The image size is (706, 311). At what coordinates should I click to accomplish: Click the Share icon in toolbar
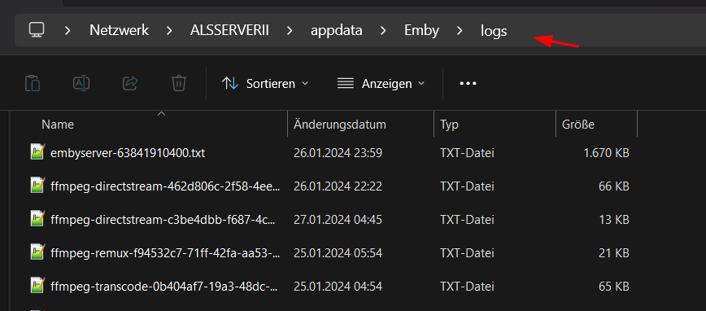click(x=130, y=83)
